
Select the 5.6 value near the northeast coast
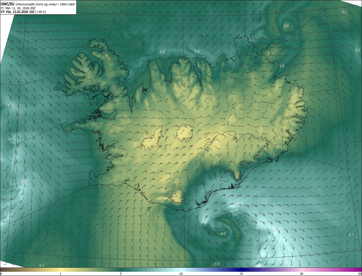pyautogui.click(x=282, y=65)
